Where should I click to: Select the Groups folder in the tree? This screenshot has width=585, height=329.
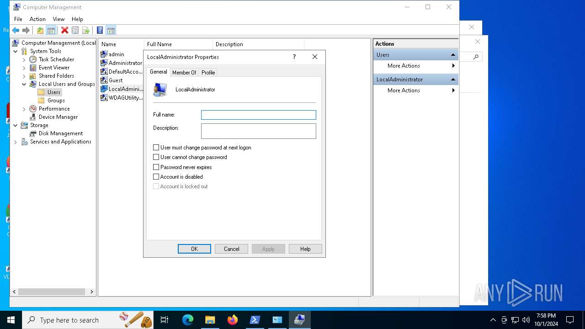coord(56,101)
